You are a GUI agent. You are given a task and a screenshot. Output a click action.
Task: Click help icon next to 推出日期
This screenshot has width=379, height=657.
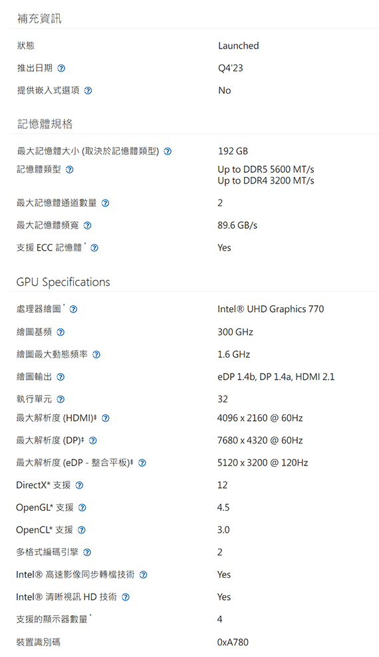[61, 68]
